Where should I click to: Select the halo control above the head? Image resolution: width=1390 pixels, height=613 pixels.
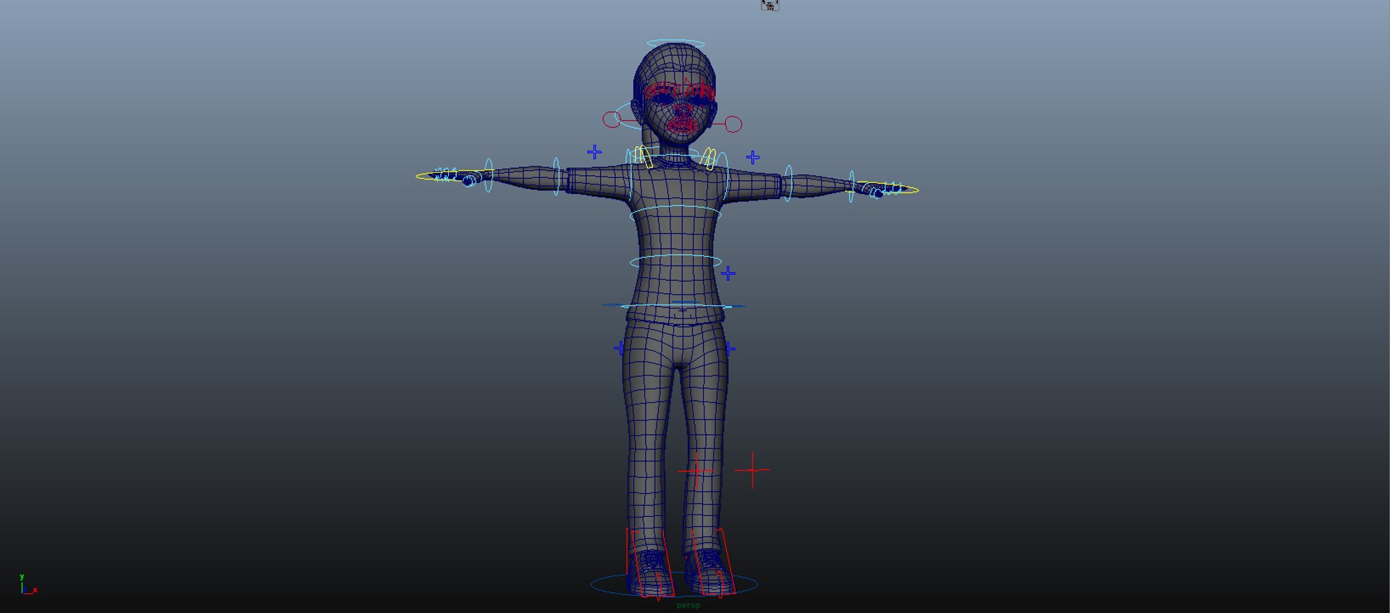tap(675, 42)
